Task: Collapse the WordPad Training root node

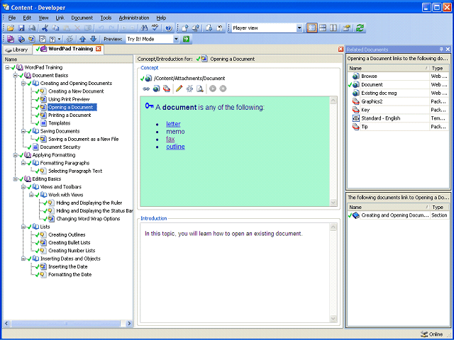Action: coord(7,67)
